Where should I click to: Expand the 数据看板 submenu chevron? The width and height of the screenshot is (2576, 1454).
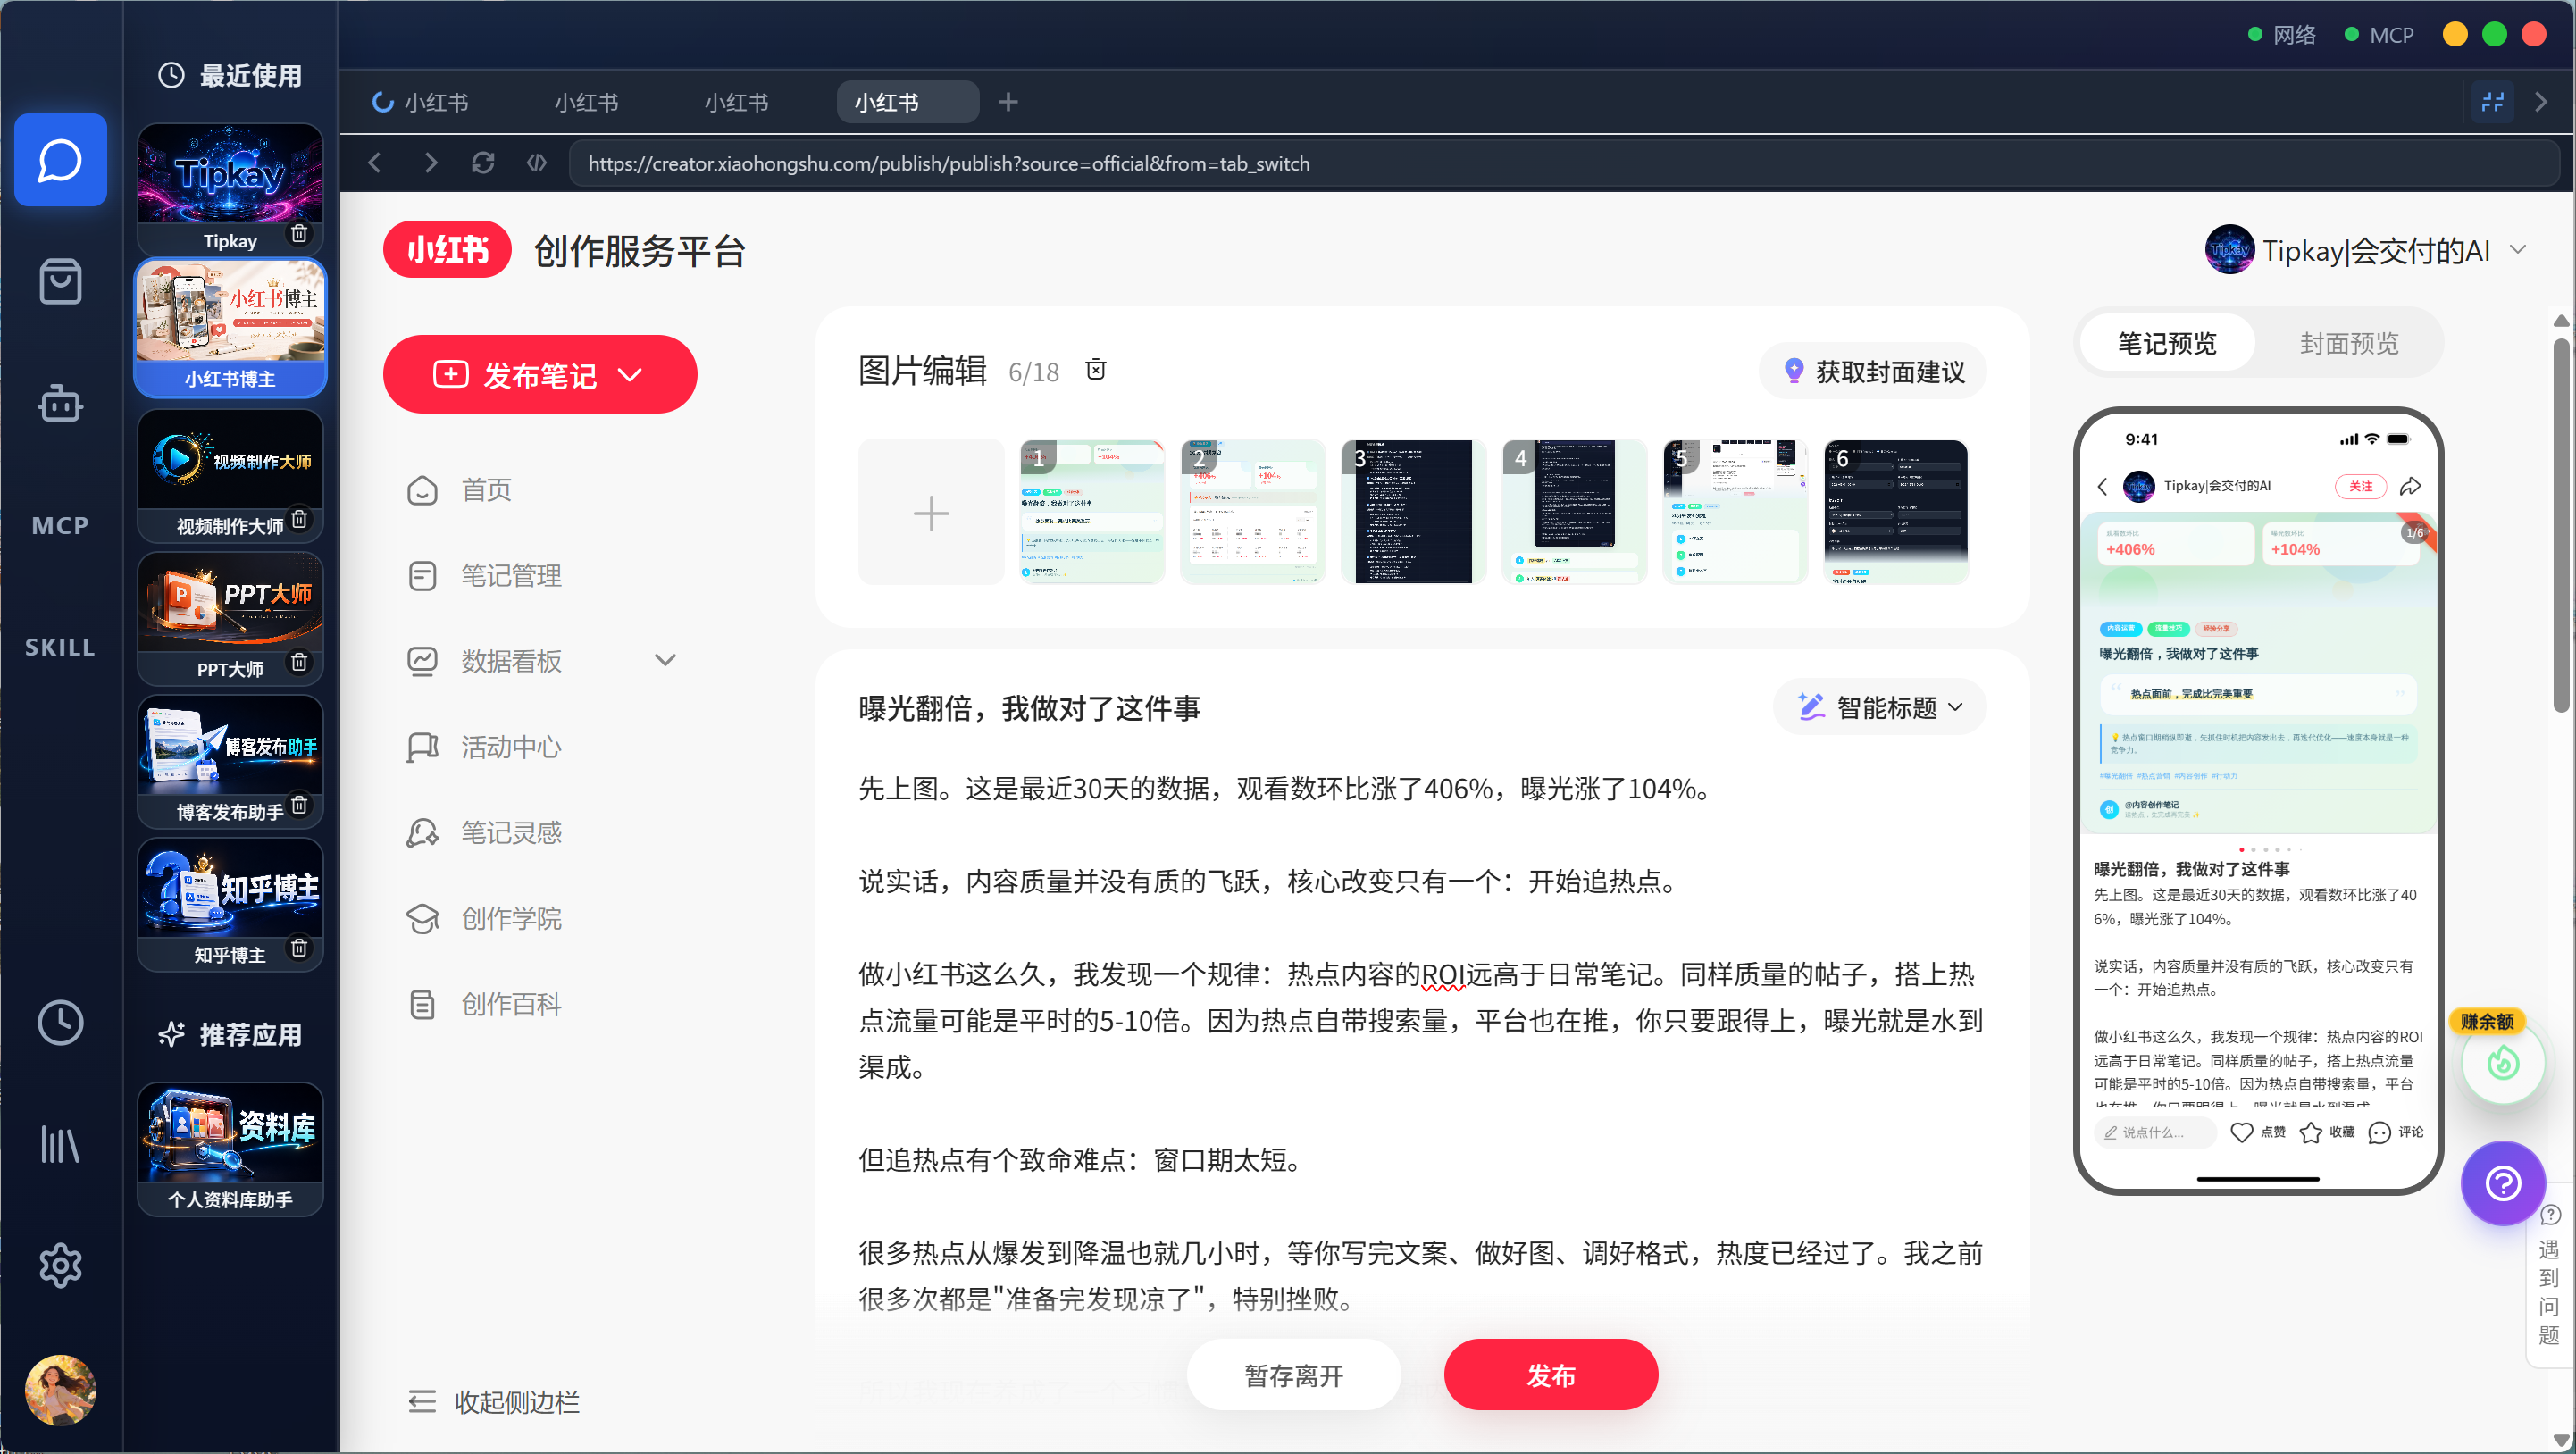(x=665, y=660)
